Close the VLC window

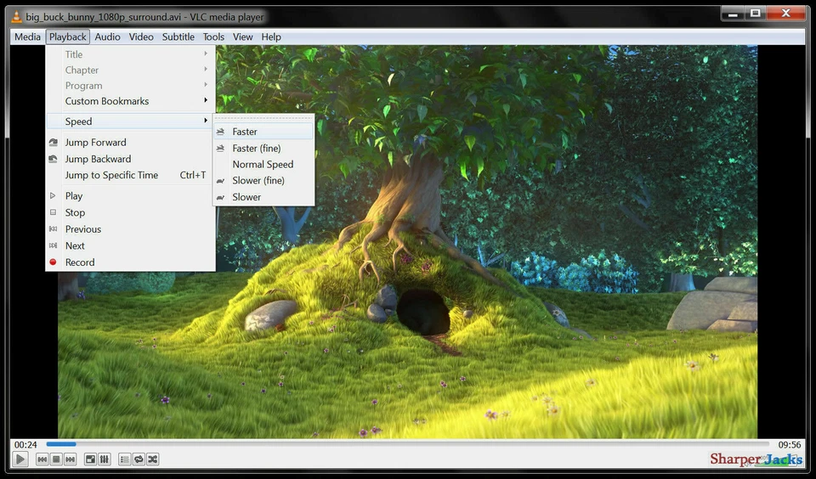pos(786,14)
